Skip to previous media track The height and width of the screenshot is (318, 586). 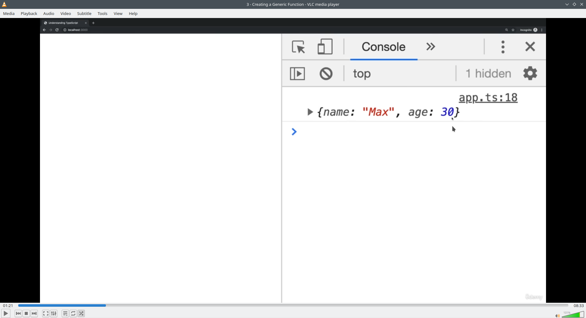[18, 313]
